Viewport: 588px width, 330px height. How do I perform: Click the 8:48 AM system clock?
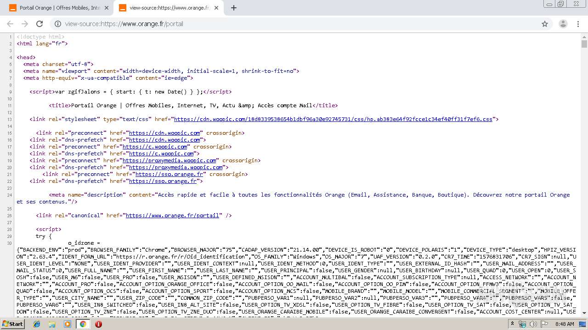pos(565,324)
